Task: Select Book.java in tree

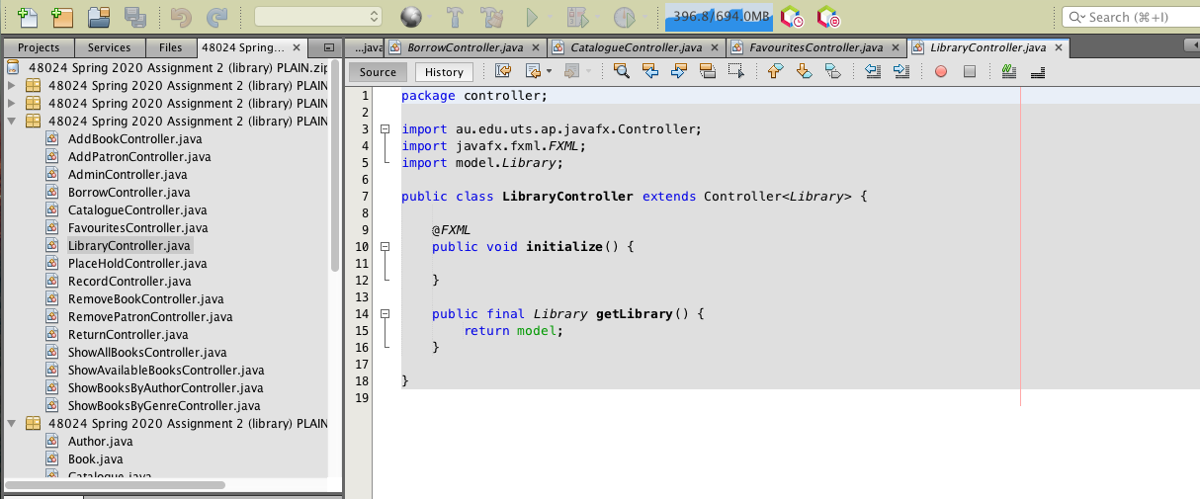Action: 96,459
